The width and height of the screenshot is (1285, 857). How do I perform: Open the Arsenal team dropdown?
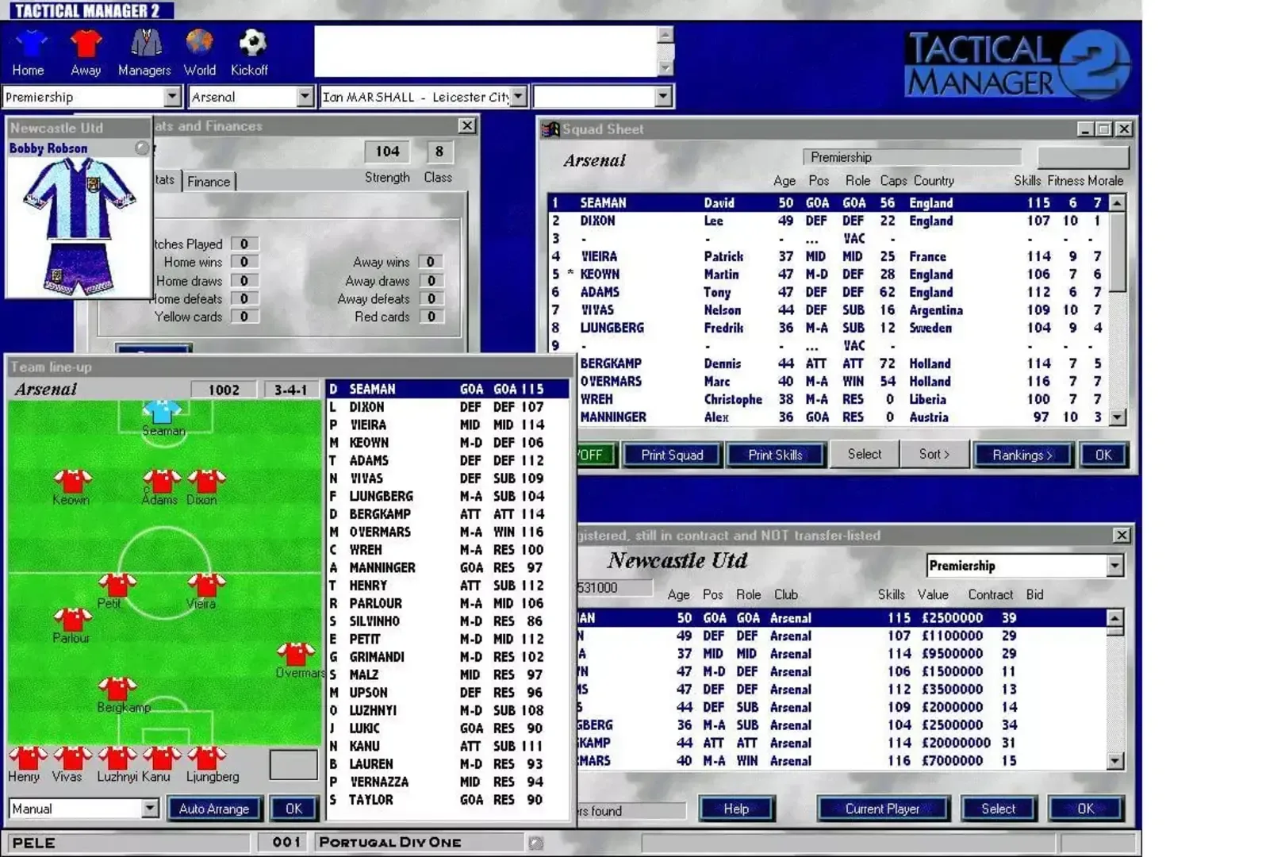point(305,97)
